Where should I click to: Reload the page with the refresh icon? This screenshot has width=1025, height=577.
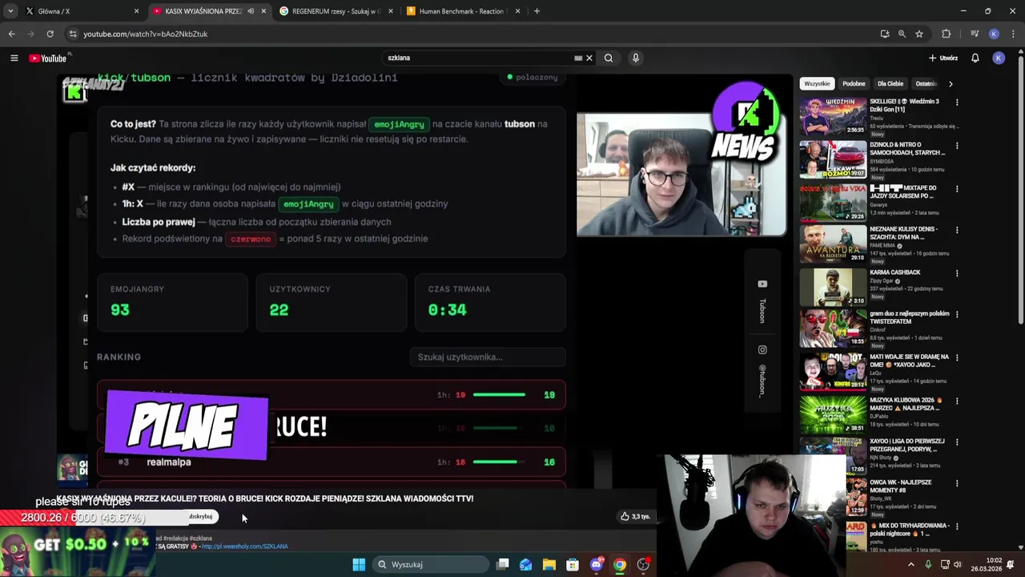[50, 34]
